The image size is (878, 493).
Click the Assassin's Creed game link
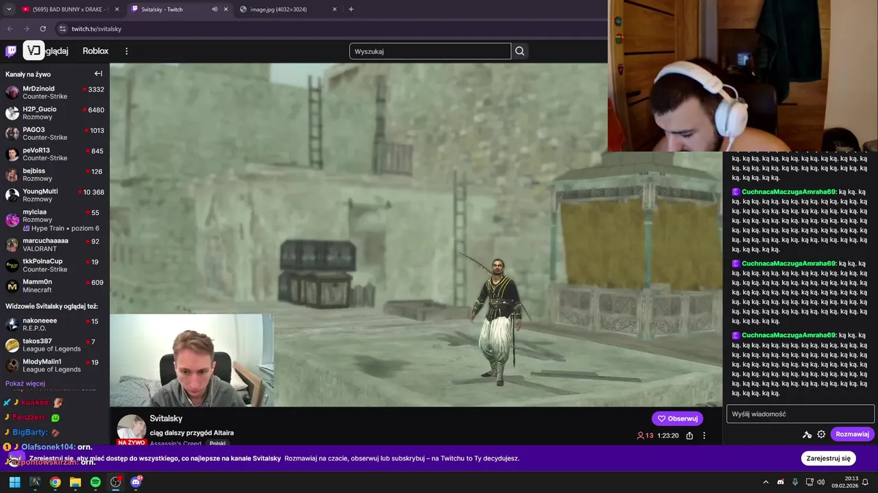176,443
